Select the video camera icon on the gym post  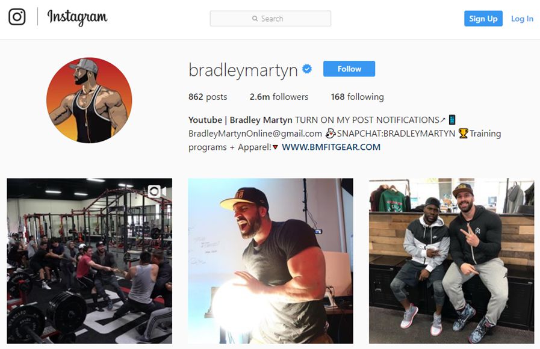point(157,191)
